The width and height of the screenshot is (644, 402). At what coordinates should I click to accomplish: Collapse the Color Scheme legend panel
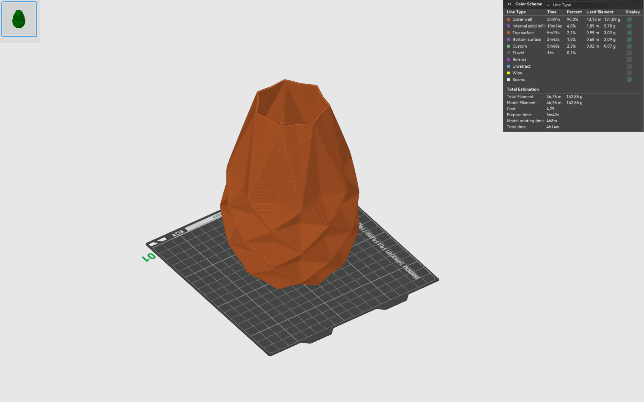[509, 4]
